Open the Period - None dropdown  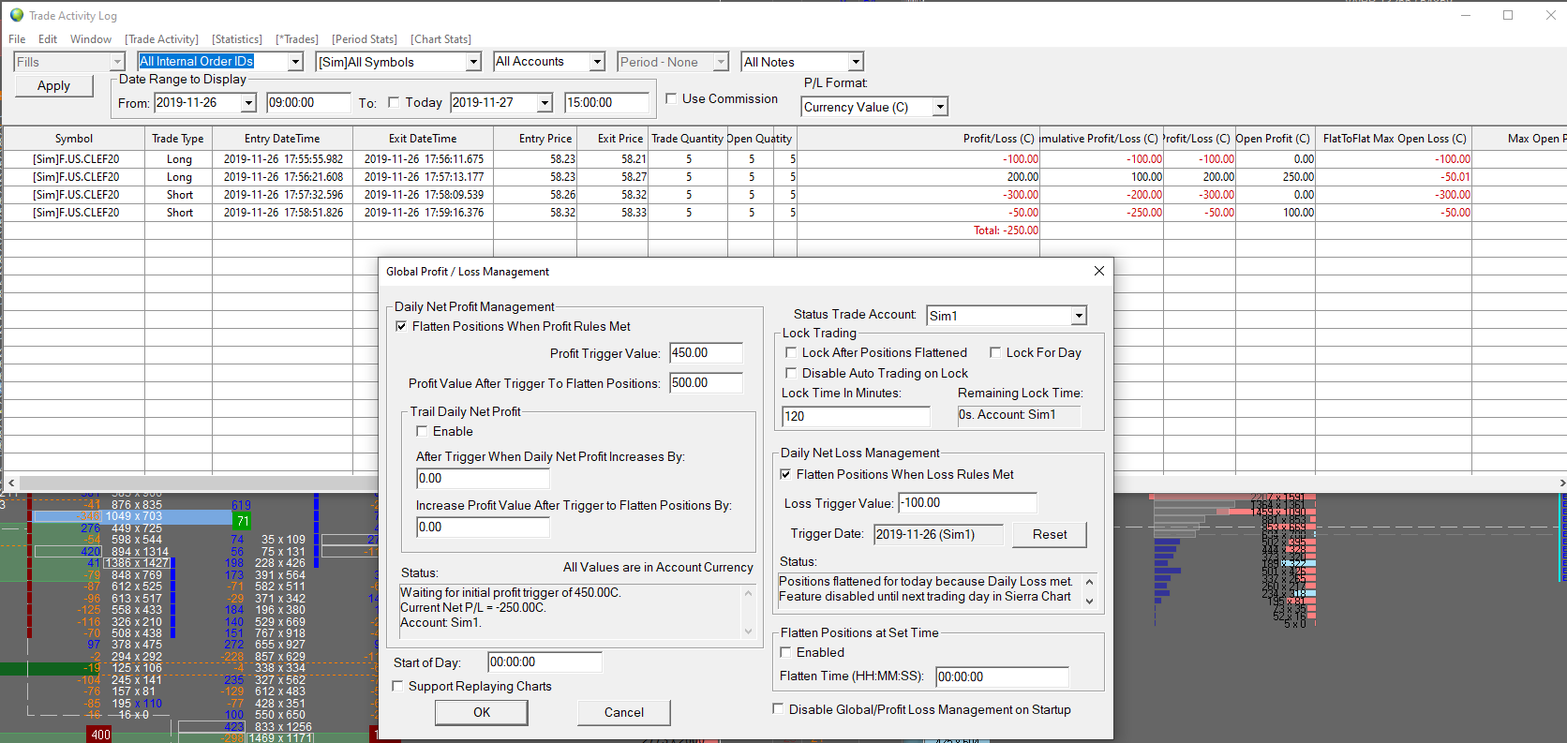721,62
